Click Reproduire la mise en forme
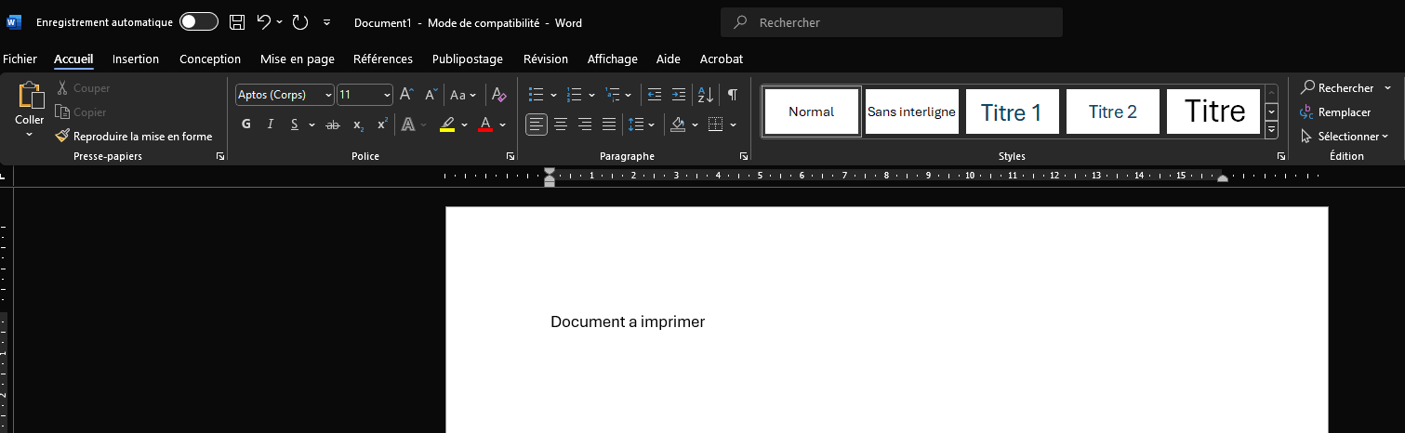This screenshot has height=433, width=1405. [x=134, y=137]
